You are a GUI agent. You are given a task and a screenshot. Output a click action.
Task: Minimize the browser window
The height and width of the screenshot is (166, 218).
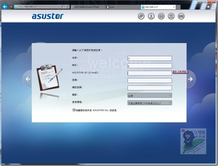(200, 2)
